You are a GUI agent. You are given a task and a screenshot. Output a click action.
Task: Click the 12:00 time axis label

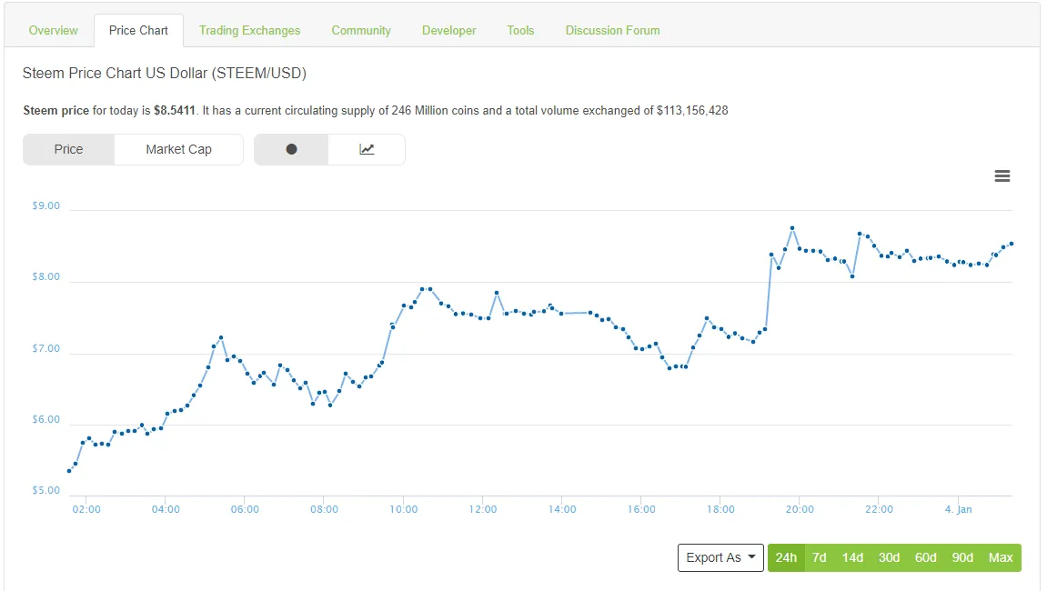pyautogui.click(x=483, y=509)
